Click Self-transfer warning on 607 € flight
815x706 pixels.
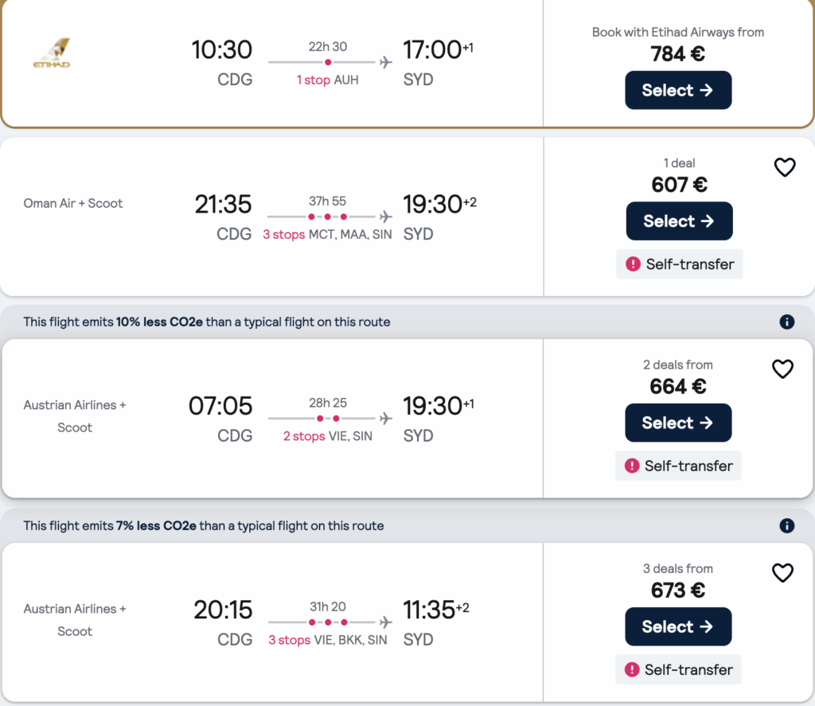(x=679, y=264)
